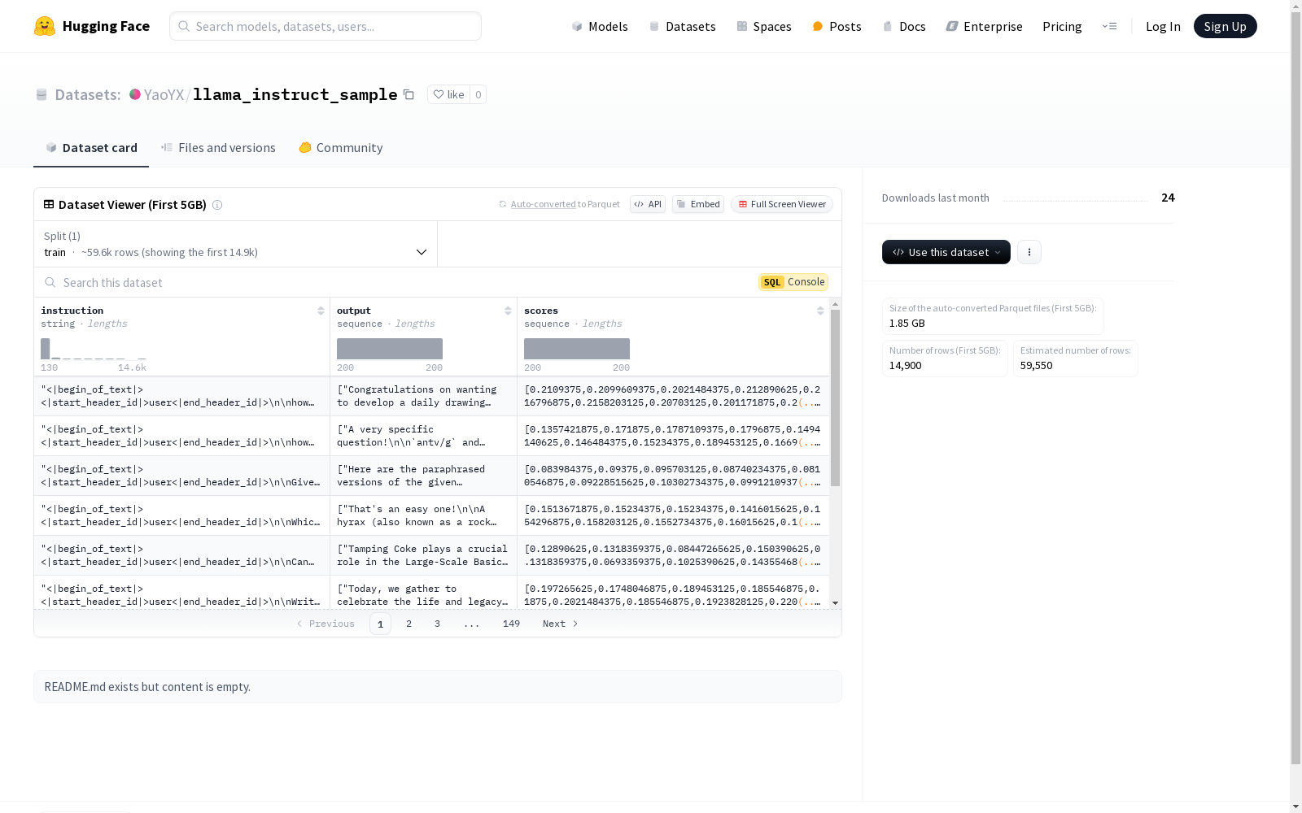This screenshot has height=813, width=1302.
Task: Click the like count showing 0
Action: [478, 94]
